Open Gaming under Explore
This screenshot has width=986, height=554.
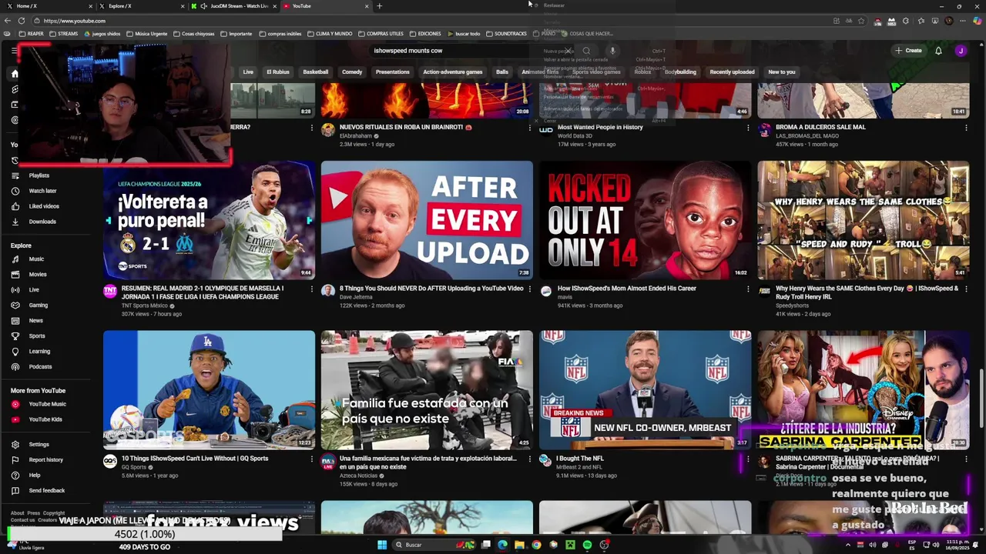pyautogui.click(x=38, y=305)
